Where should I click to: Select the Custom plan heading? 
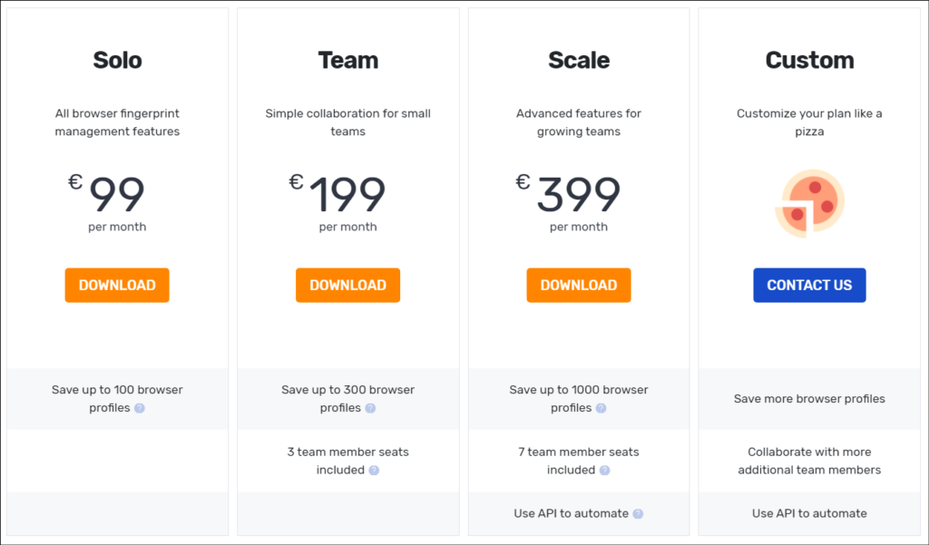(809, 61)
